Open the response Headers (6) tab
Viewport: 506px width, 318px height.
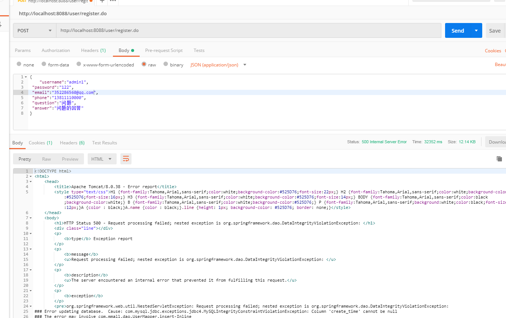click(x=72, y=142)
